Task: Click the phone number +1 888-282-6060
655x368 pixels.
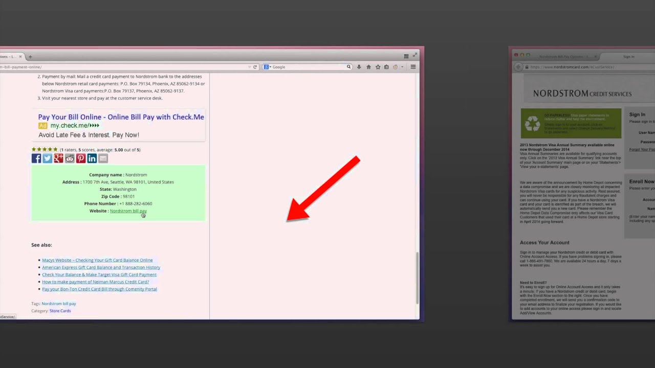Action: (136, 204)
